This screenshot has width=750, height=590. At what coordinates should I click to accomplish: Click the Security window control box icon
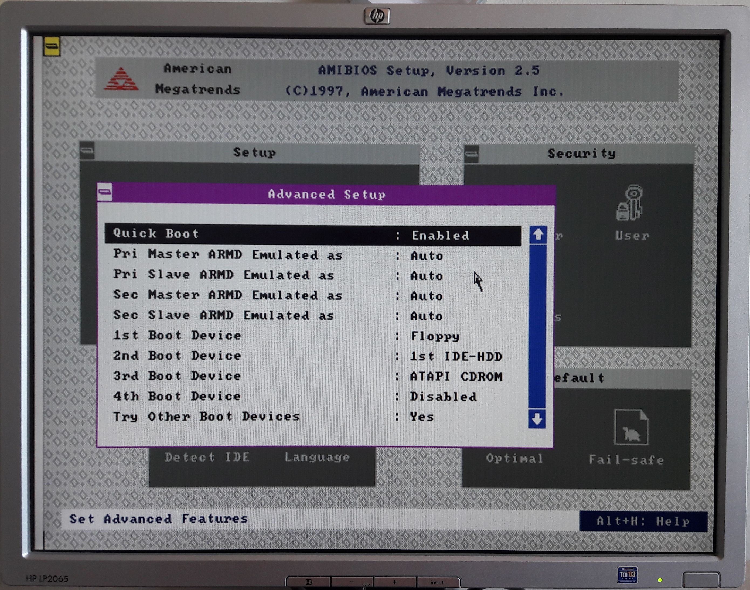pyautogui.click(x=472, y=154)
